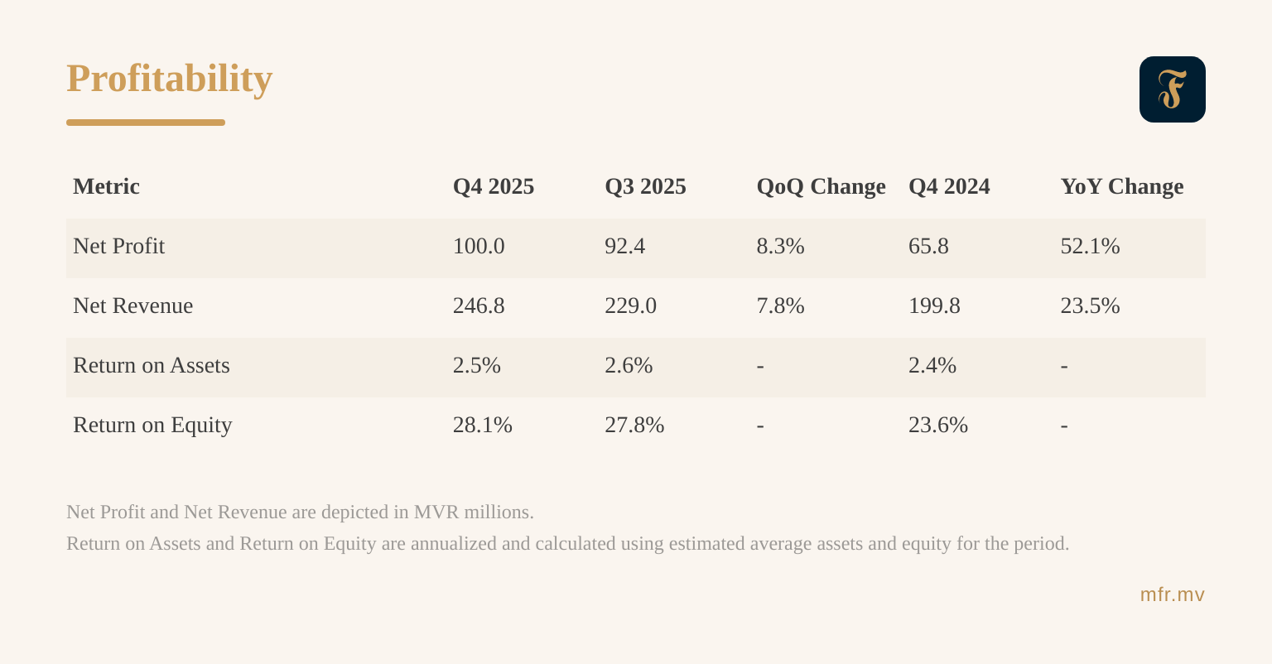Click the Q4 2025 column header

tap(494, 186)
